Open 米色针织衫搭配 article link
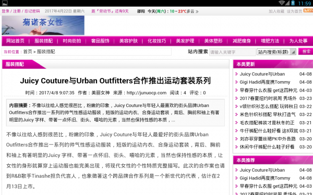Image resolution: width=313 pixels, height=195 pixels. [268, 114]
